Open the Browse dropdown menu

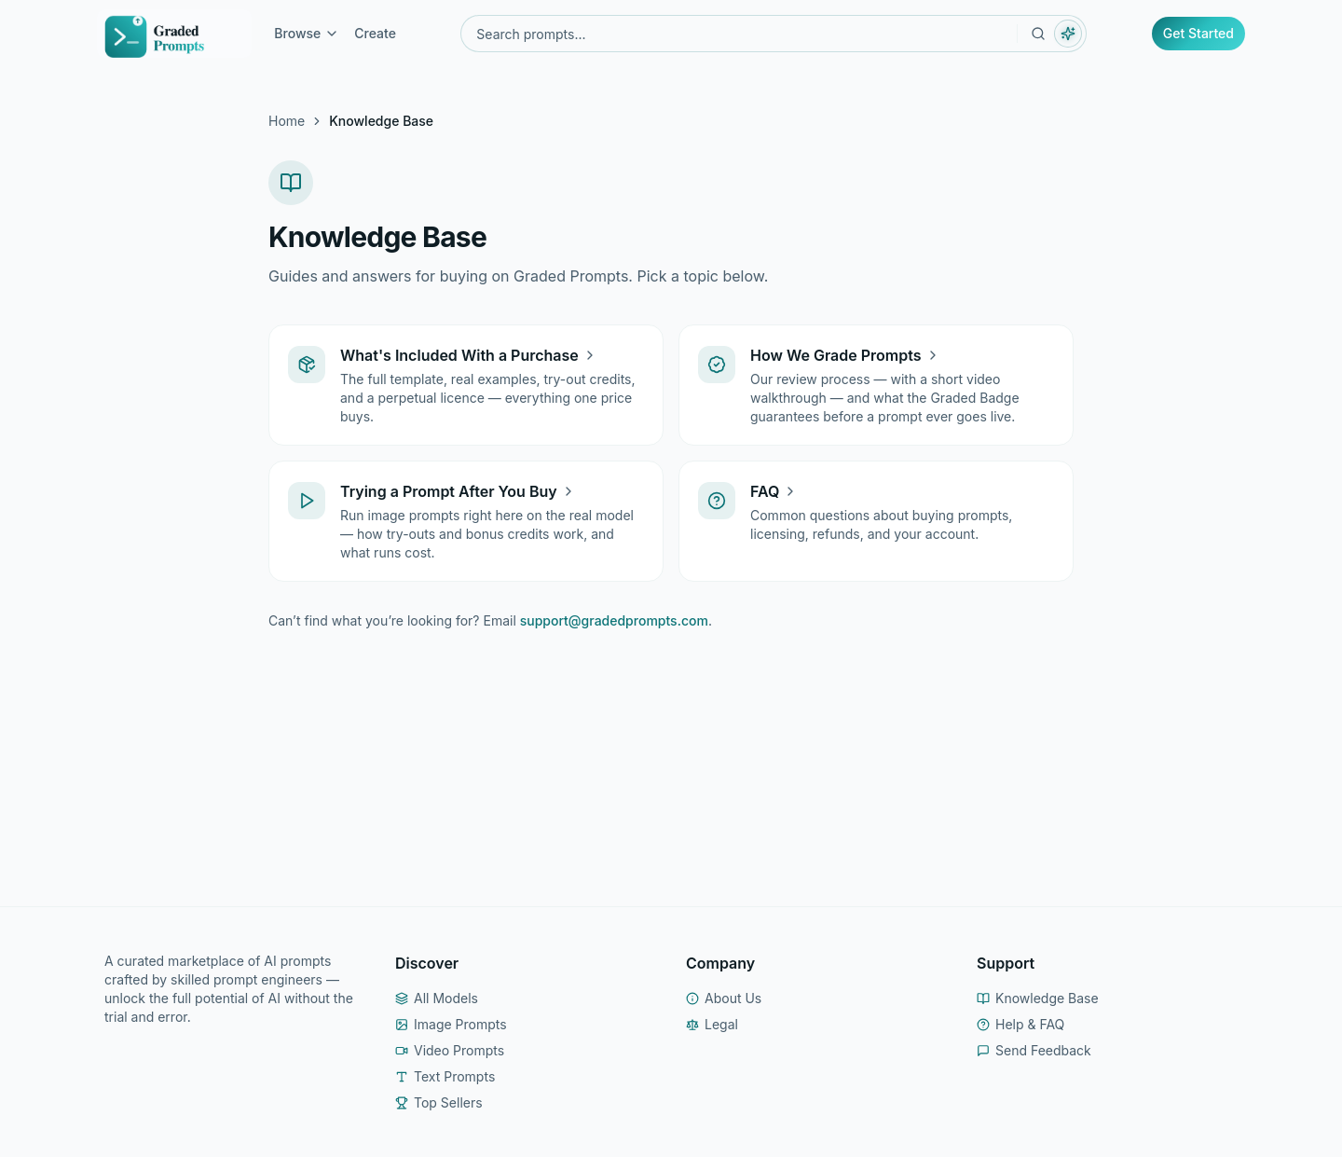(x=305, y=34)
